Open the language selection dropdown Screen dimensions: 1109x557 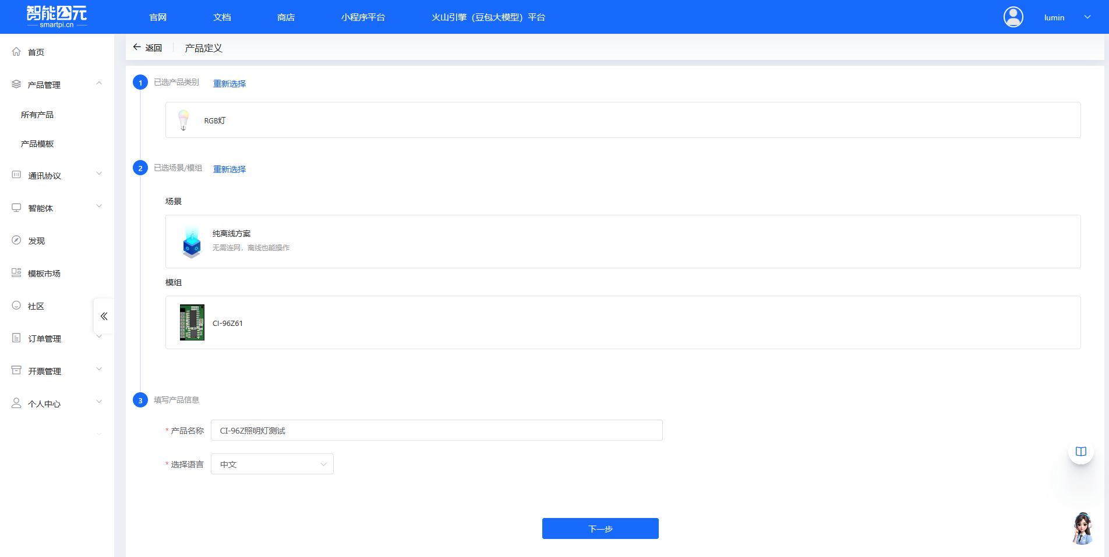(272, 464)
